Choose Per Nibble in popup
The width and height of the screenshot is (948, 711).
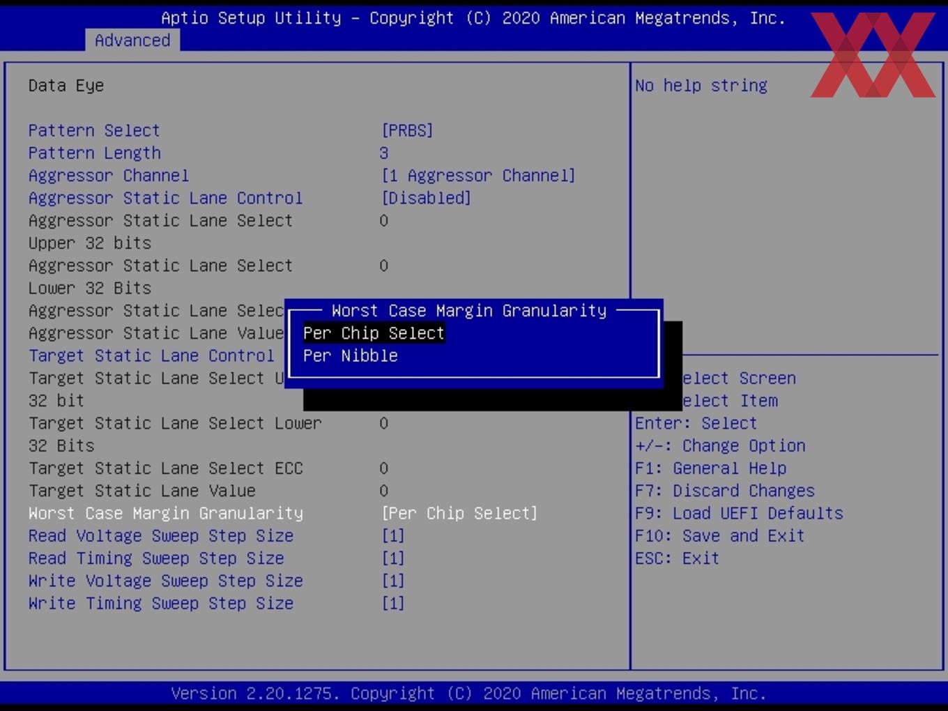351,355
